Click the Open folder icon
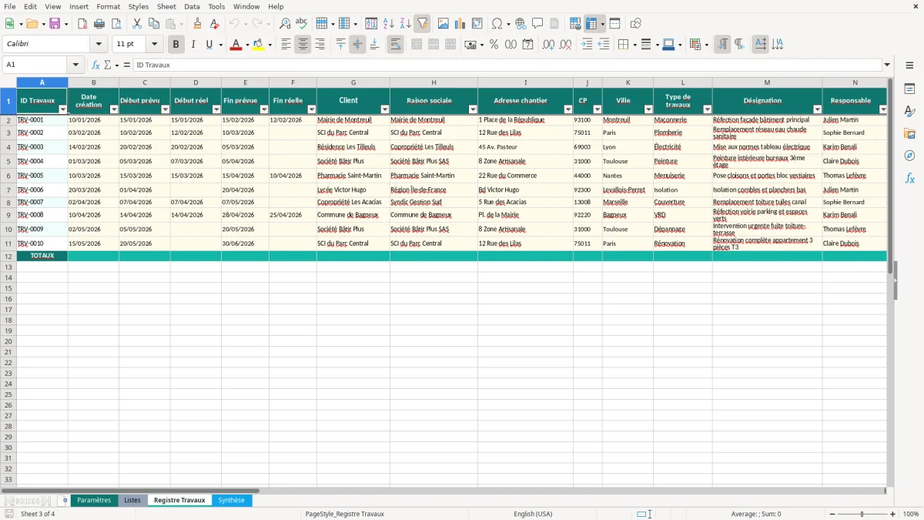The height and width of the screenshot is (520, 924). pyautogui.click(x=32, y=24)
